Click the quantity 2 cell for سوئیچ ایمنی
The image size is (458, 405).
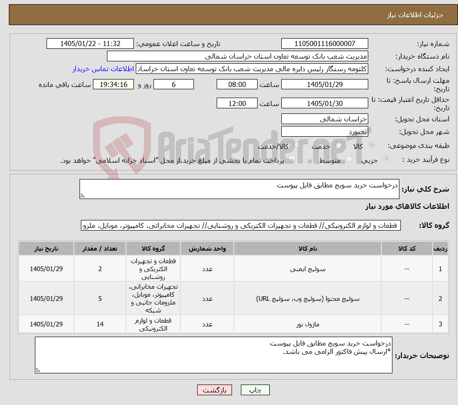click(100, 269)
